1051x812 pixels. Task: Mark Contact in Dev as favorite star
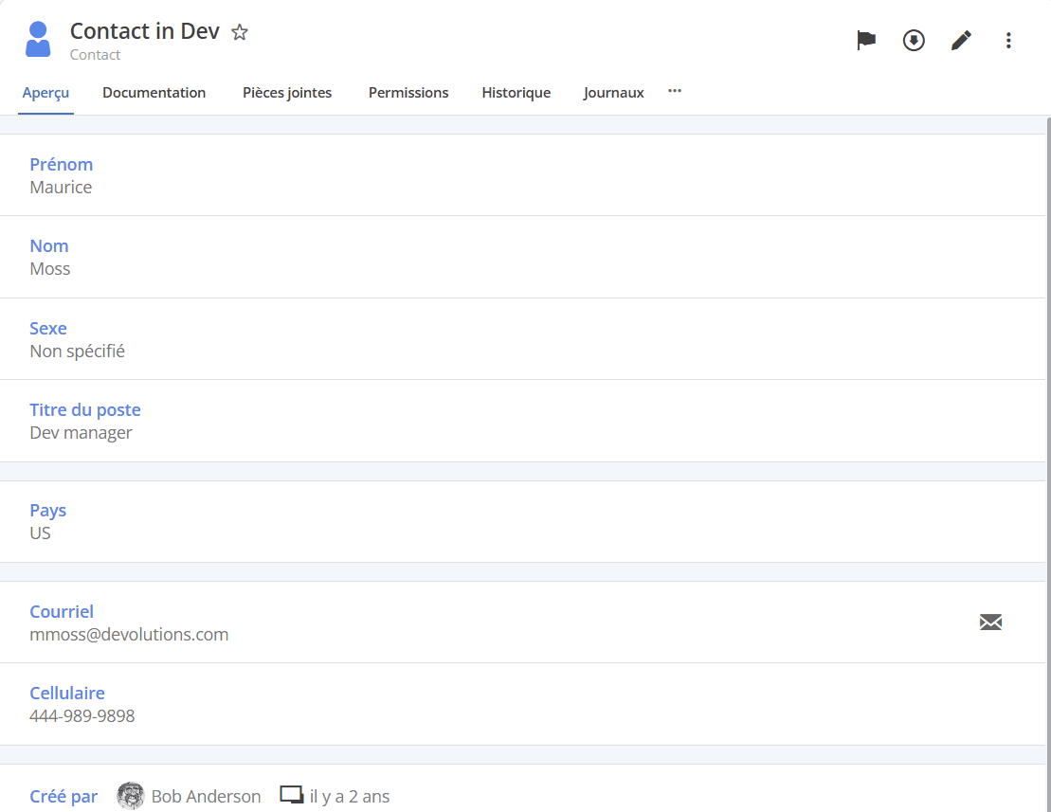(240, 32)
